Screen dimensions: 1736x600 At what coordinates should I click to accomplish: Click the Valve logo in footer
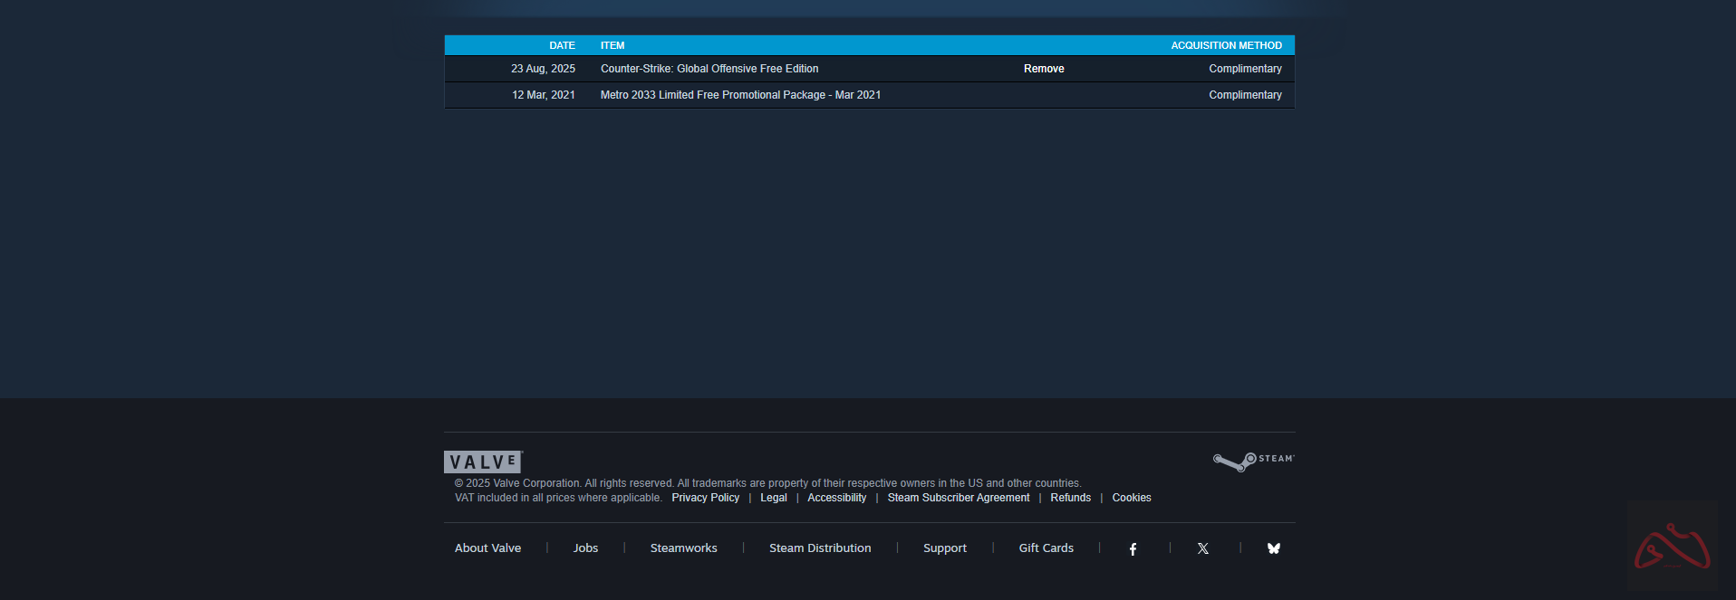pos(483,462)
